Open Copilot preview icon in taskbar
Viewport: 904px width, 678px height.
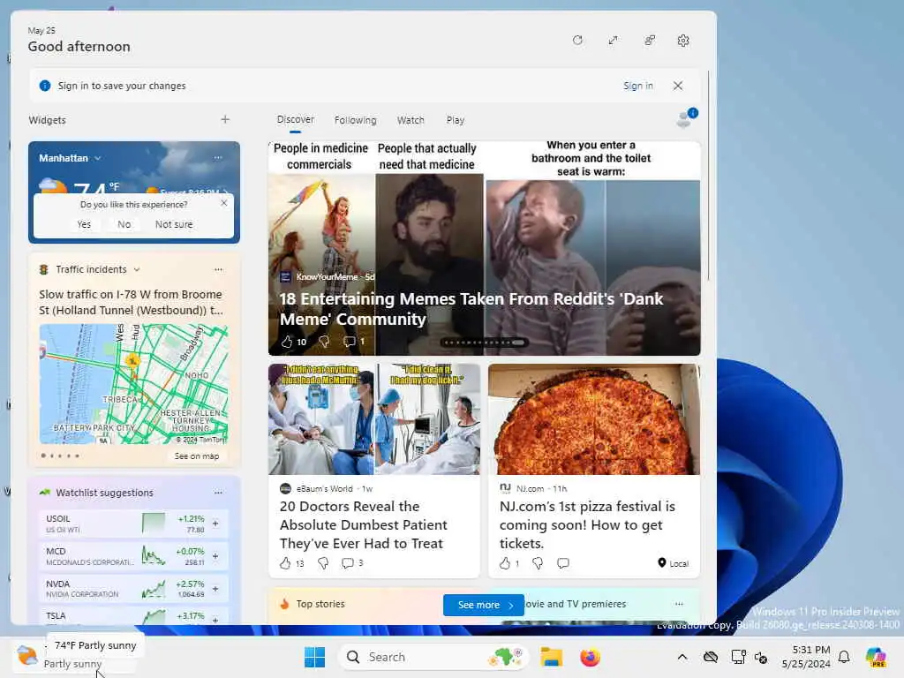[x=876, y=657]
